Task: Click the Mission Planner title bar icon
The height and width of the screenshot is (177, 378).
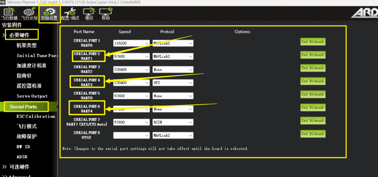Action: click(x=3, y=3)
